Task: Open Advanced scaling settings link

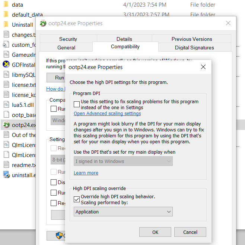Action: pyautogui.click(x=107, y=114)
